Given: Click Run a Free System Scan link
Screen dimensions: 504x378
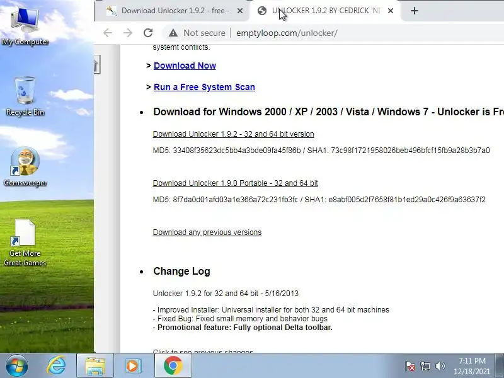Looking at the screenshot, I should tap(204, 87).
